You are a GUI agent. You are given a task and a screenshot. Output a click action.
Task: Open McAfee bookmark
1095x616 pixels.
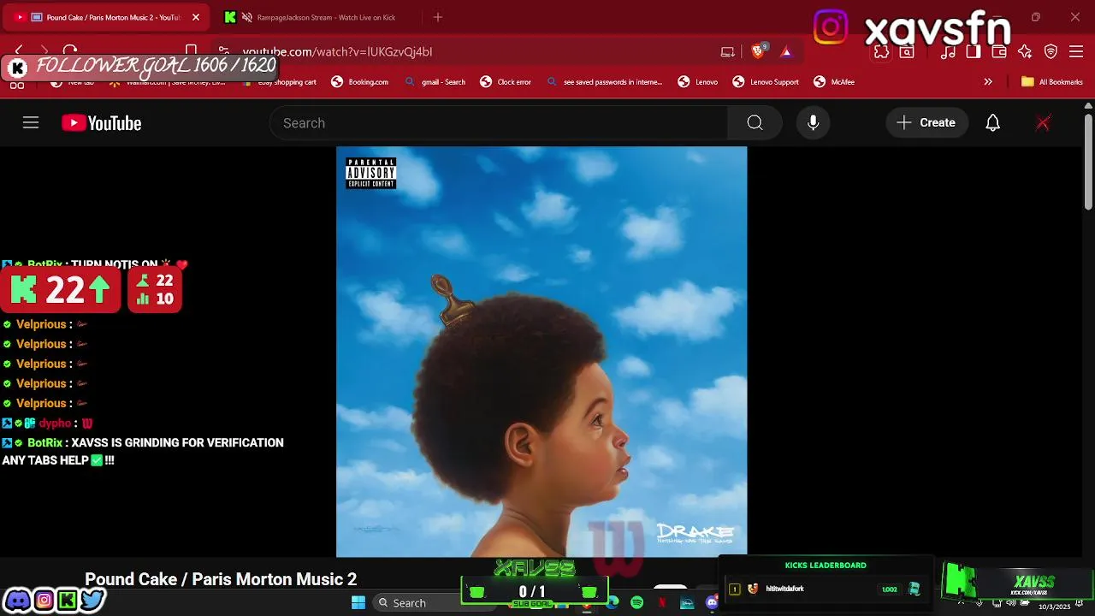coord(834,82)
